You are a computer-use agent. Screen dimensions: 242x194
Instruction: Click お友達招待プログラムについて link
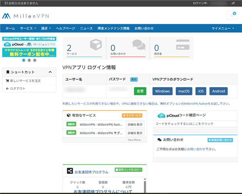pyautogui.click(x=103, y=192)
